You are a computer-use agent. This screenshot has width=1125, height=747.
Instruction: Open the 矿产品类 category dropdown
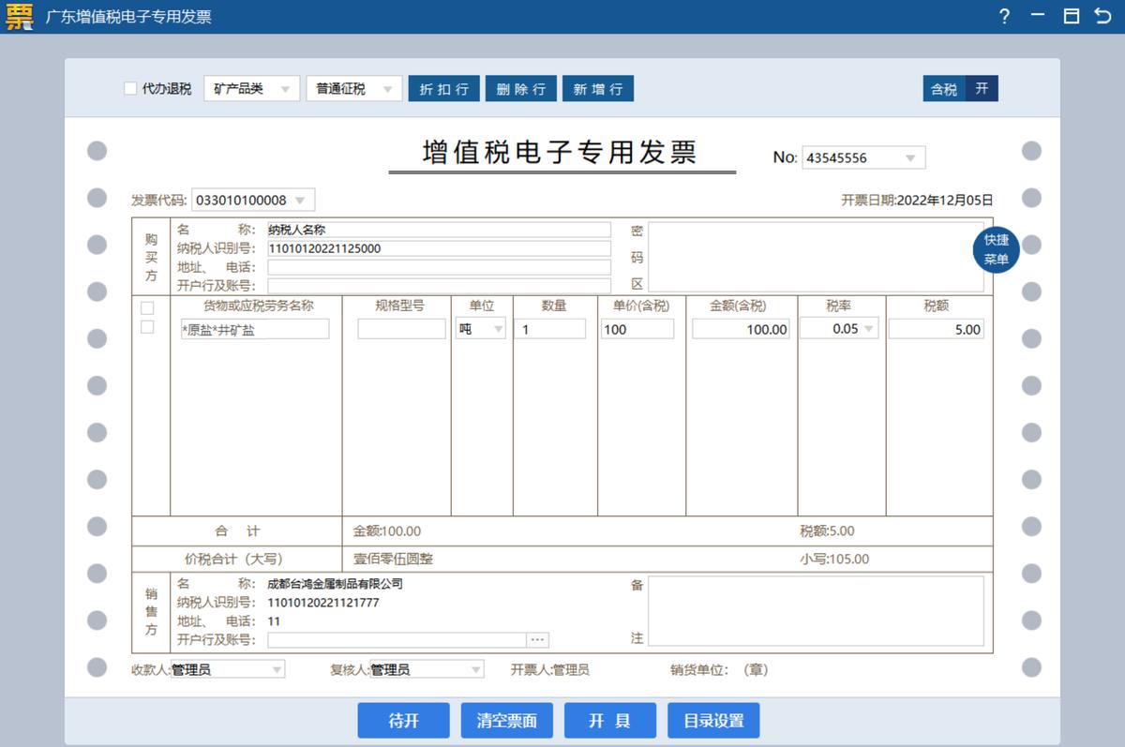[x=288, y=88]
